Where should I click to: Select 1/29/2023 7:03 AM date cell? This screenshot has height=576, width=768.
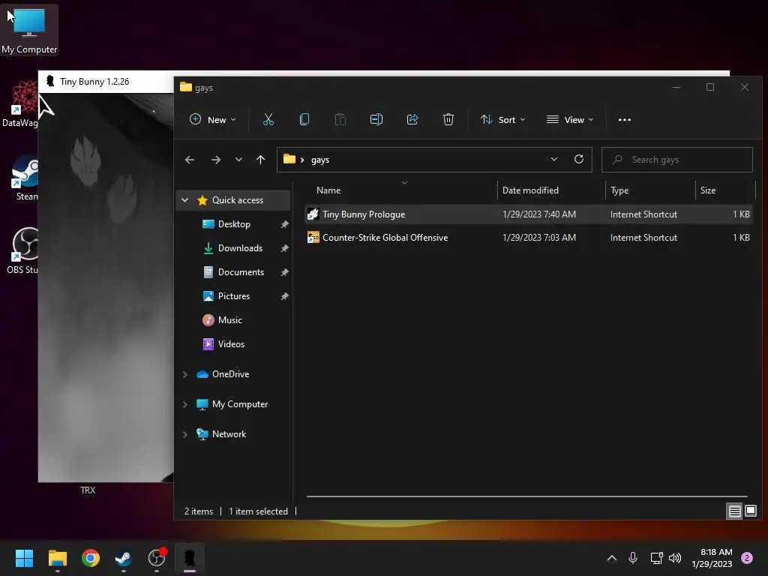click(538, 238)
